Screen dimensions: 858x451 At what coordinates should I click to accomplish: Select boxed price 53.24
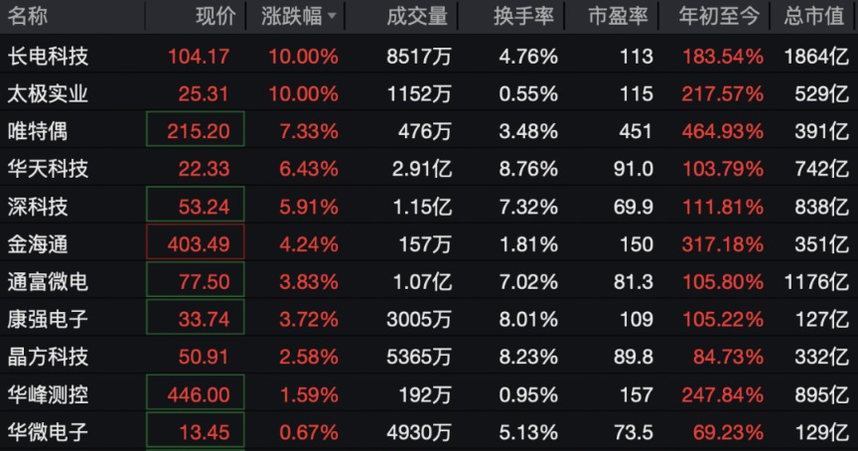pyautogui.click(x=196, y=205)
